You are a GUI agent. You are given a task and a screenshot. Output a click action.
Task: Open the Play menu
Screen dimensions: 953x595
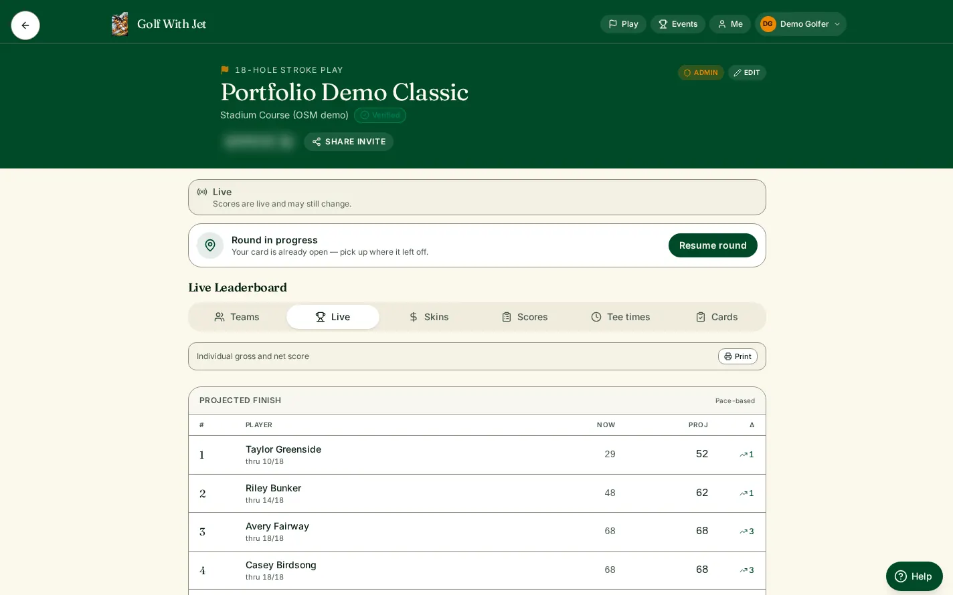[623, 24]
